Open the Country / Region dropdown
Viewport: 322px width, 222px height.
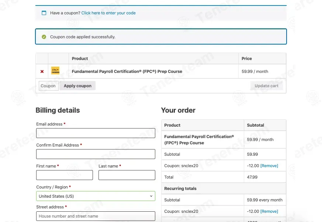(x=96, y=196)
